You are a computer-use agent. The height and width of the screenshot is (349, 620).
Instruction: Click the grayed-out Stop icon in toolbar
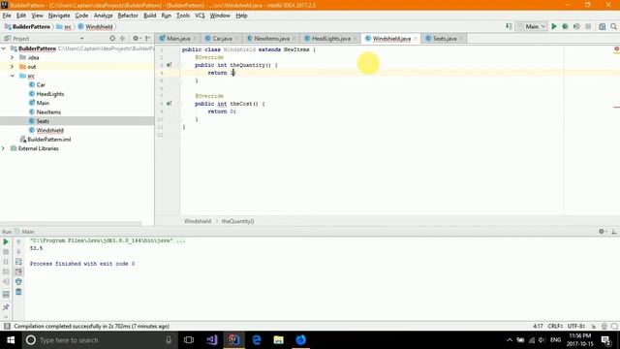point(588,26)
